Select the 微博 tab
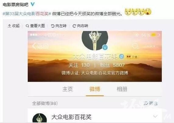 [x=95, y=89]
